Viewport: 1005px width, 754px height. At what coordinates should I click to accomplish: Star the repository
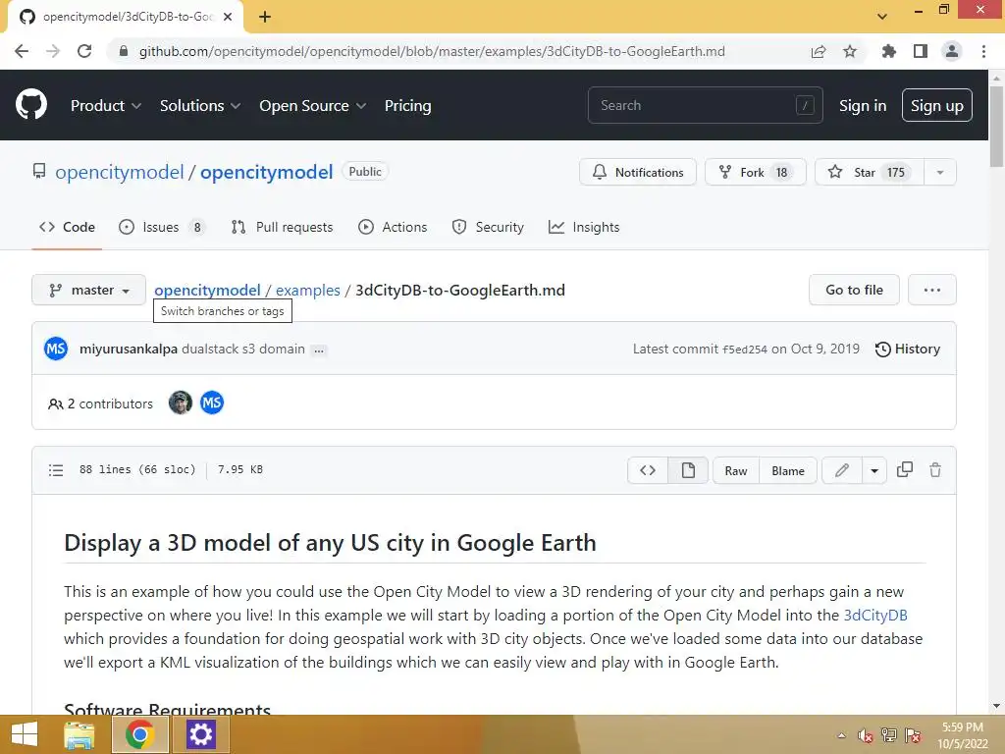tap(870, 172)
